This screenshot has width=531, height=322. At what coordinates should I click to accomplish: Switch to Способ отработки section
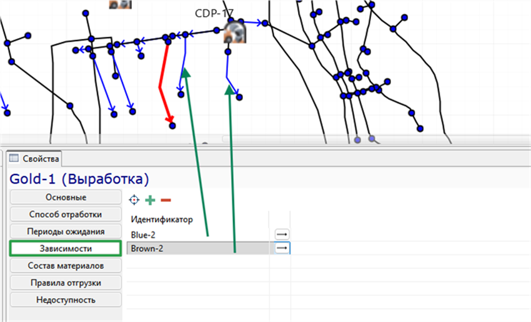click(x=66, y=214)
